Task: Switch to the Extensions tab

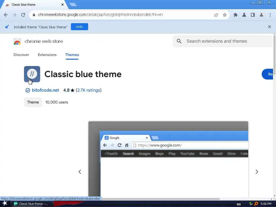Action: [x=47, y=55]
